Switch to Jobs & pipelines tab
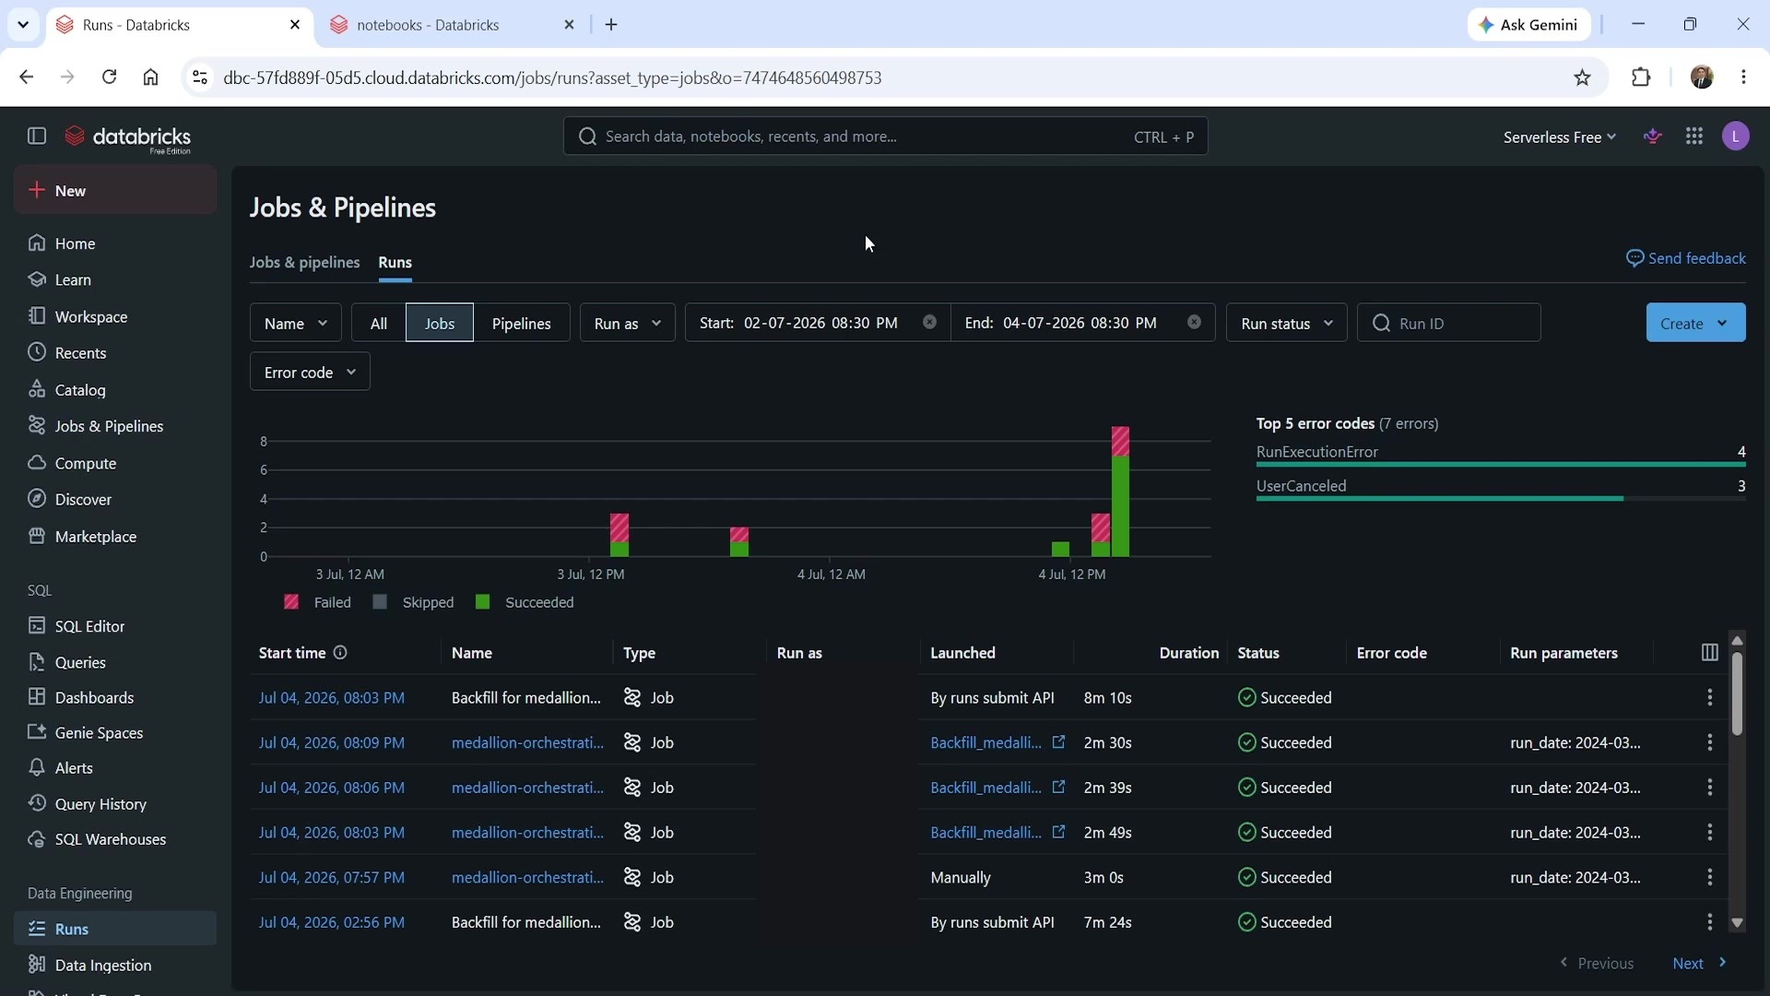 click(x=304, y=263)
